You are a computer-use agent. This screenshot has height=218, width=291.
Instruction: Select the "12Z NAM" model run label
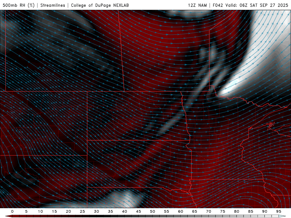[197, 5]
